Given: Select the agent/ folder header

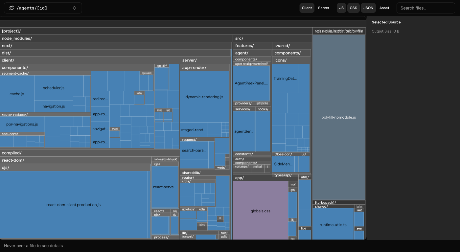Looking at the screenshot, I should [x=252, y=53].
